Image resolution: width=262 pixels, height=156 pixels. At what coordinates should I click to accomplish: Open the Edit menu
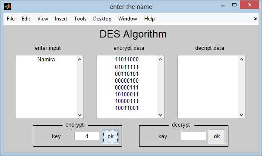(26, 19)
